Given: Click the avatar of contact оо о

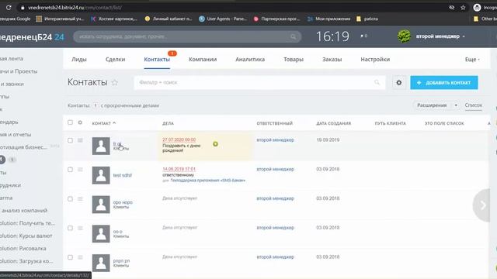Looking at the screenshot, I should (101, 234).
